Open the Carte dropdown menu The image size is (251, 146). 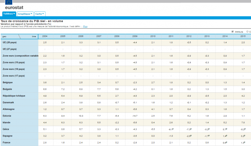pos(40,14)
